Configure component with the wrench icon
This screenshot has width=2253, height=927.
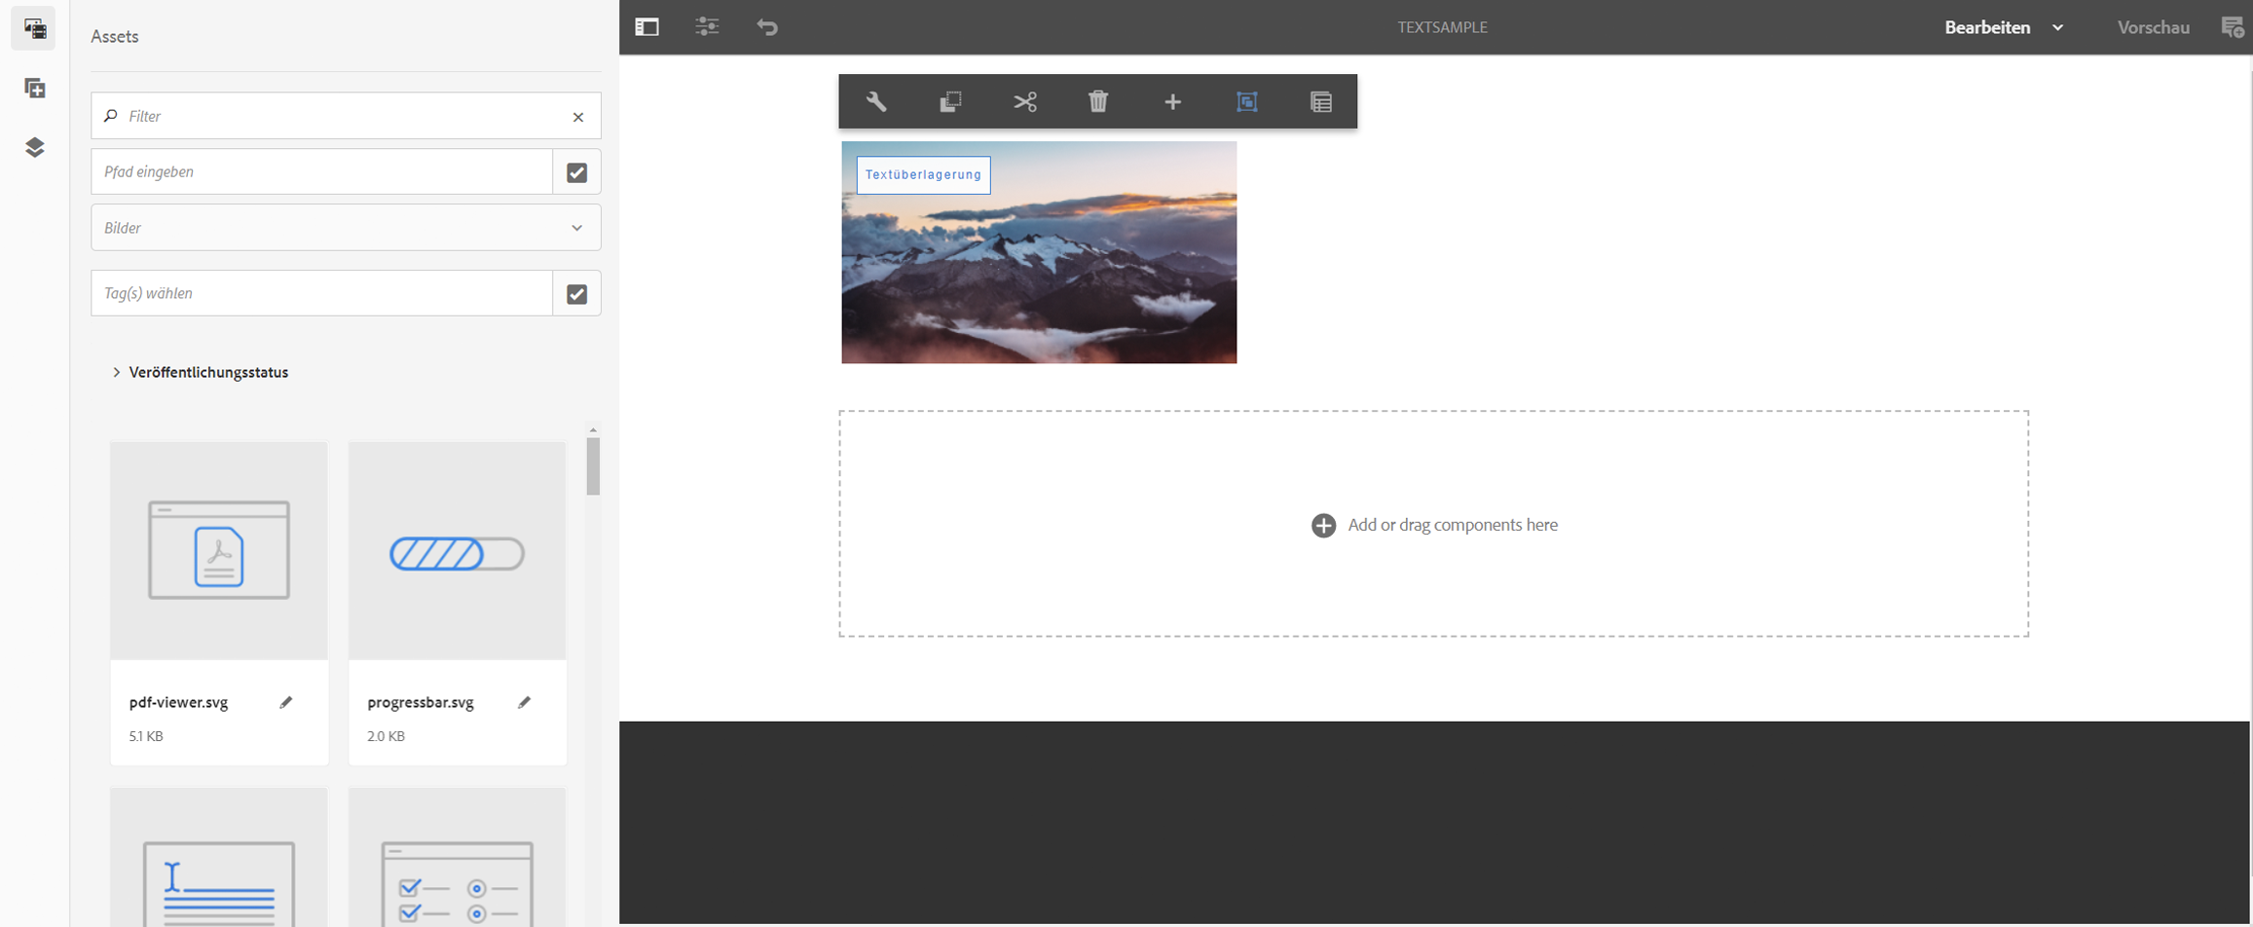click(876, 101)
